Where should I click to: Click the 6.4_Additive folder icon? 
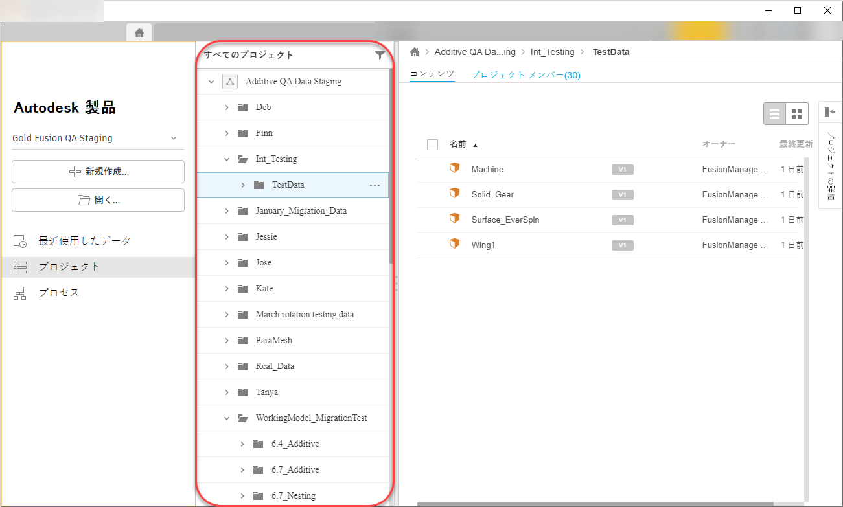tap(259, 444)
